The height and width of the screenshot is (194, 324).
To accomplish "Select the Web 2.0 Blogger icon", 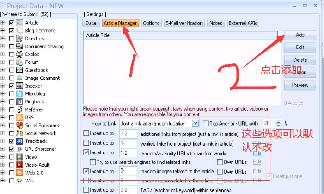I will [20, 173].
